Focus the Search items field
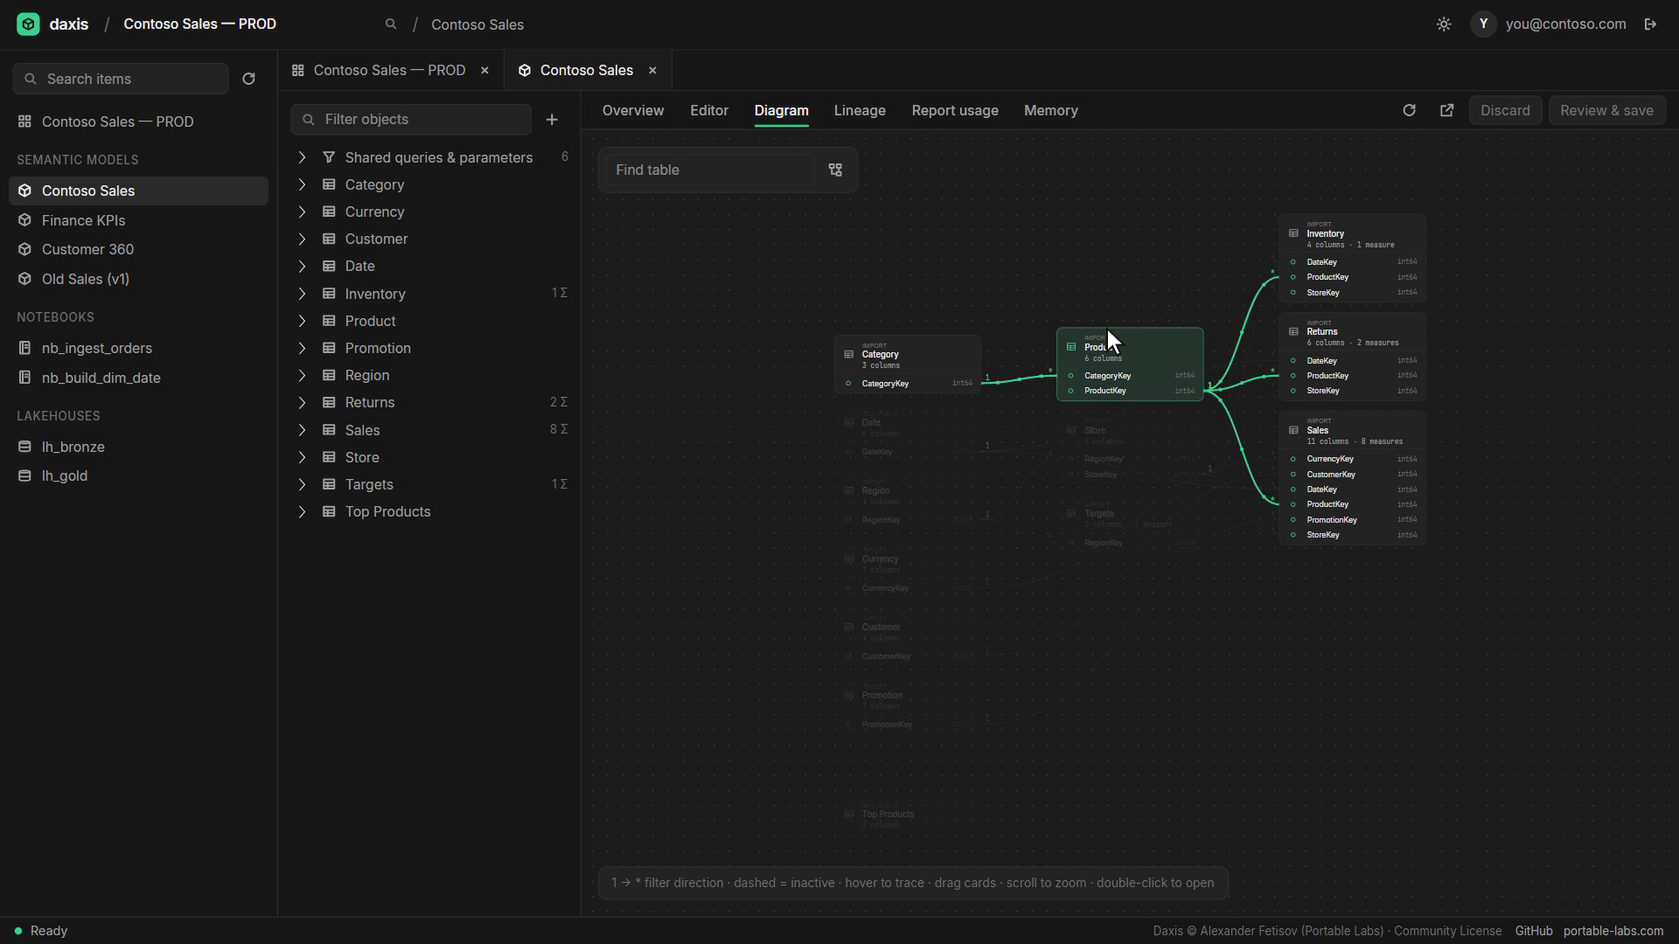 tap(121, 79)
